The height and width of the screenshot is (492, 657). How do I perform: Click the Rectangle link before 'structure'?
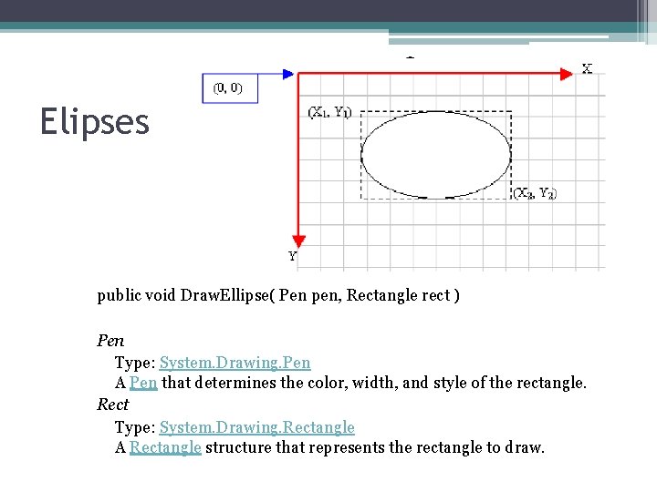pos(165,447)
